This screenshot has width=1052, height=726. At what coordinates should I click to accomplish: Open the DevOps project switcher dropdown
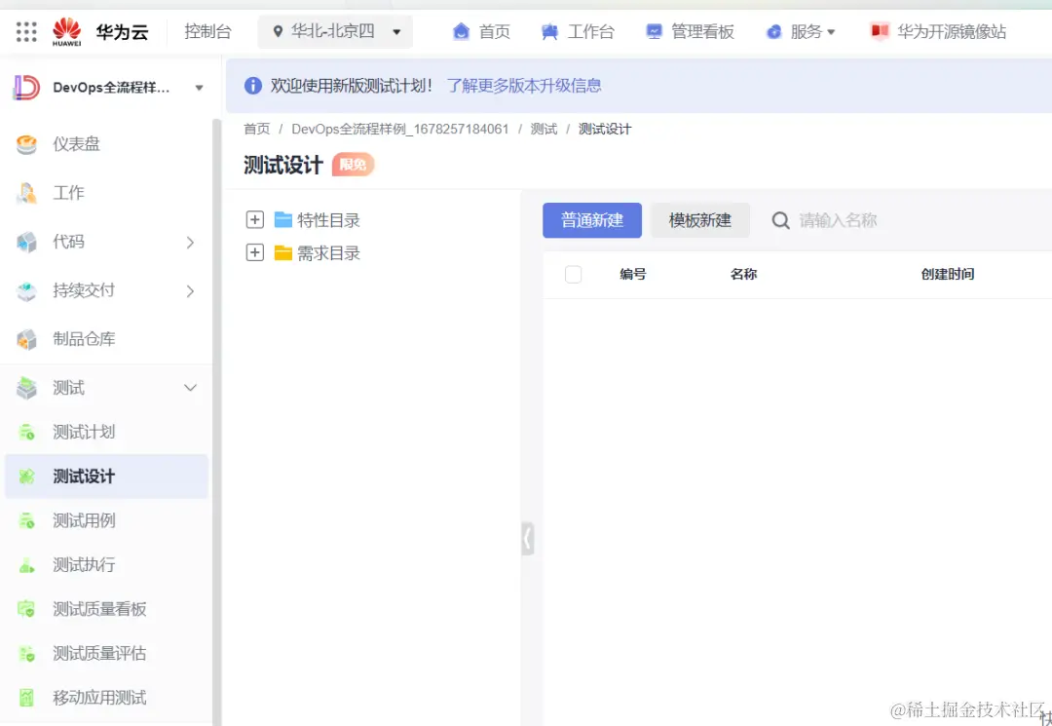point(201,87)
